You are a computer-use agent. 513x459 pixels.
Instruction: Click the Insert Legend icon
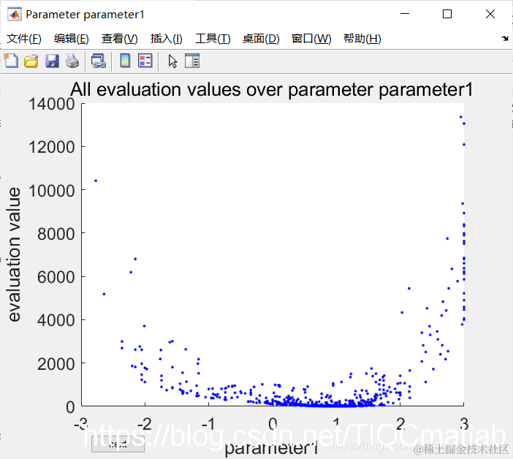pos(145,61)
